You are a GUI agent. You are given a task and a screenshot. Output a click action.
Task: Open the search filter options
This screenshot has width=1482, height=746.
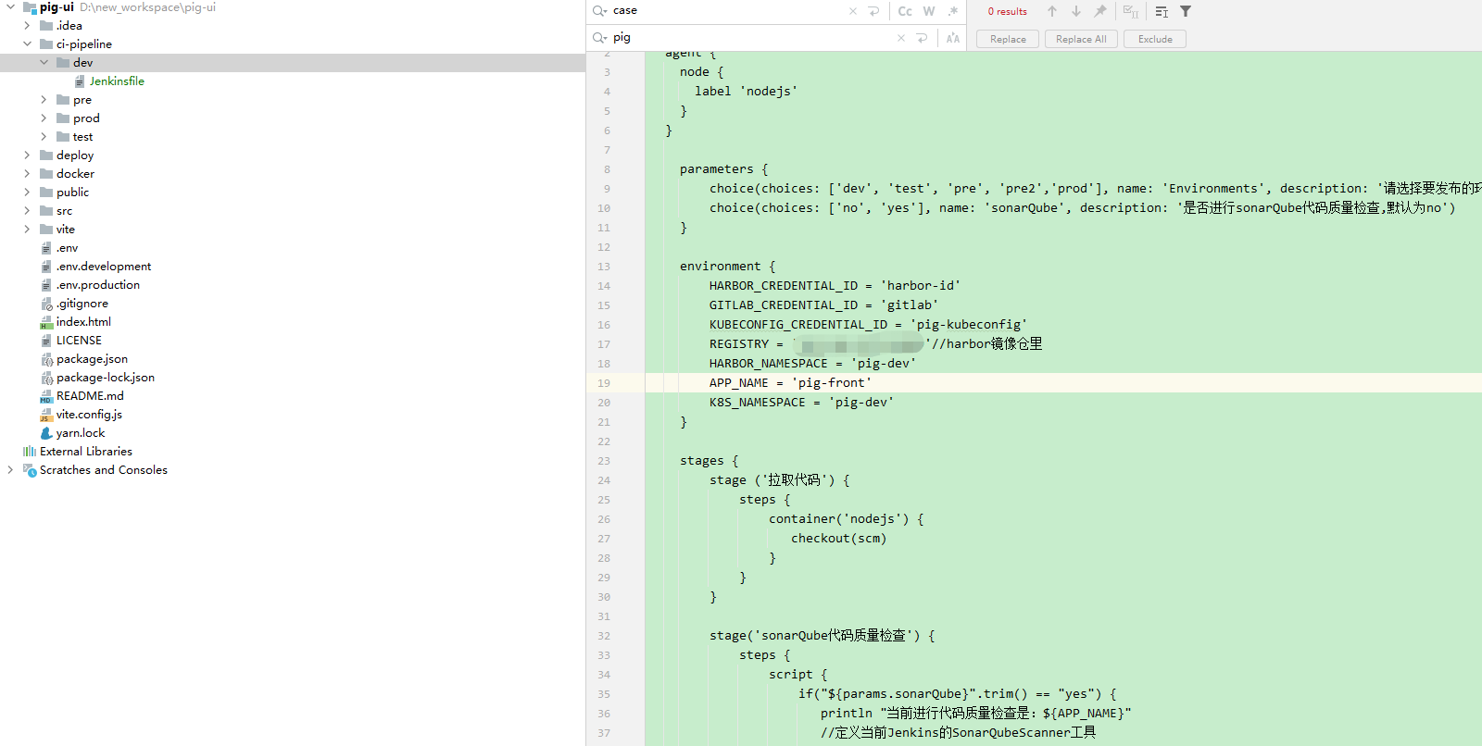pyautogui.click(x=1186, y=11)
